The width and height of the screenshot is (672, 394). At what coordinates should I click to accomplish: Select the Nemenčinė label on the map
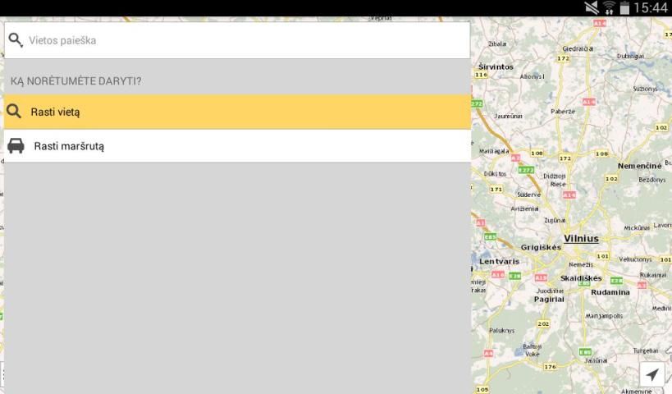coord(639,166)
